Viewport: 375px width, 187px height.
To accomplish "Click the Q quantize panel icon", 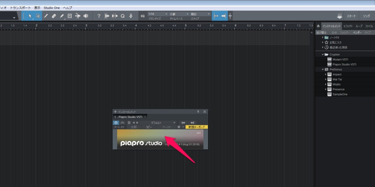I will click(123, 16).
